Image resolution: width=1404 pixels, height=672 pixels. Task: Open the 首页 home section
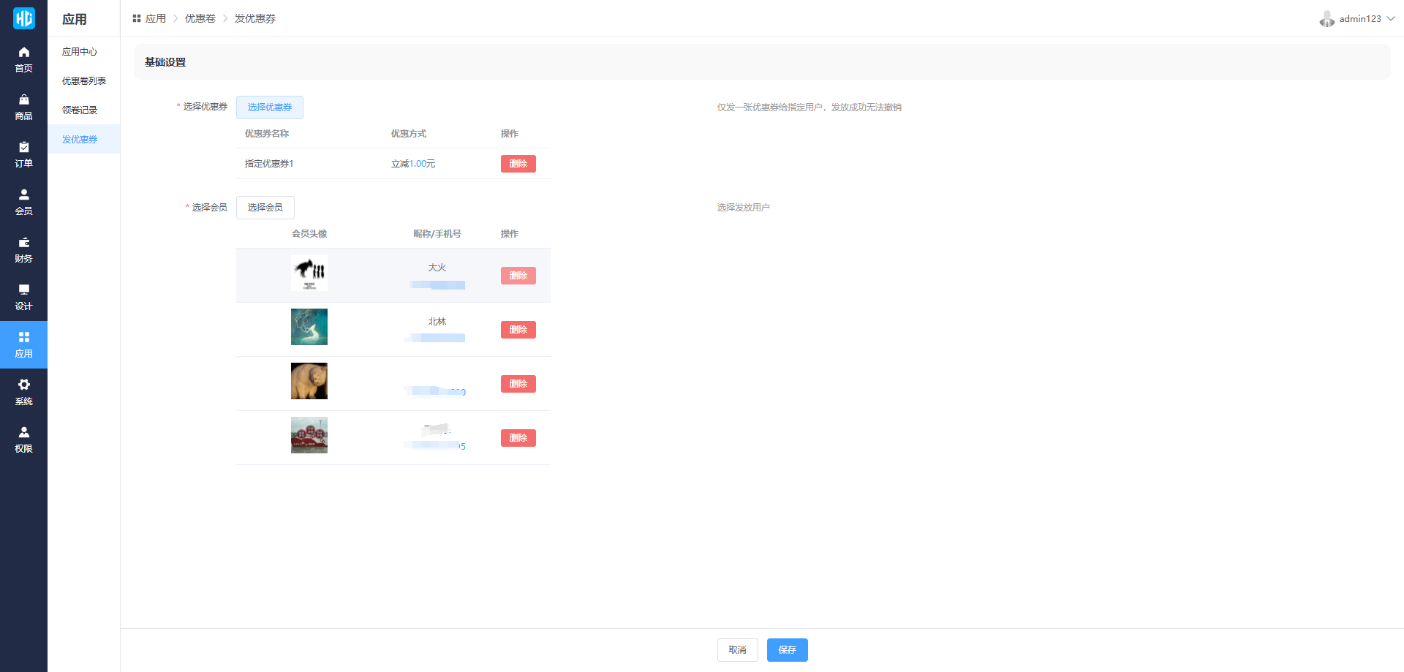[23, 59]
